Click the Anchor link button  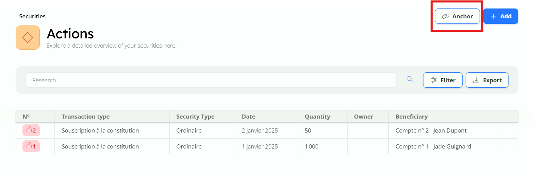457,16
